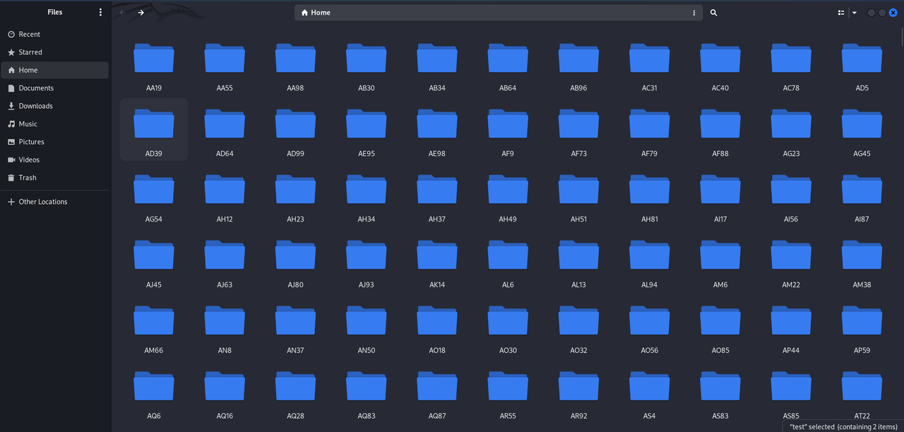Click the search magnifier icon
Screen dimensions: 904x432
[x=713, y=13]
